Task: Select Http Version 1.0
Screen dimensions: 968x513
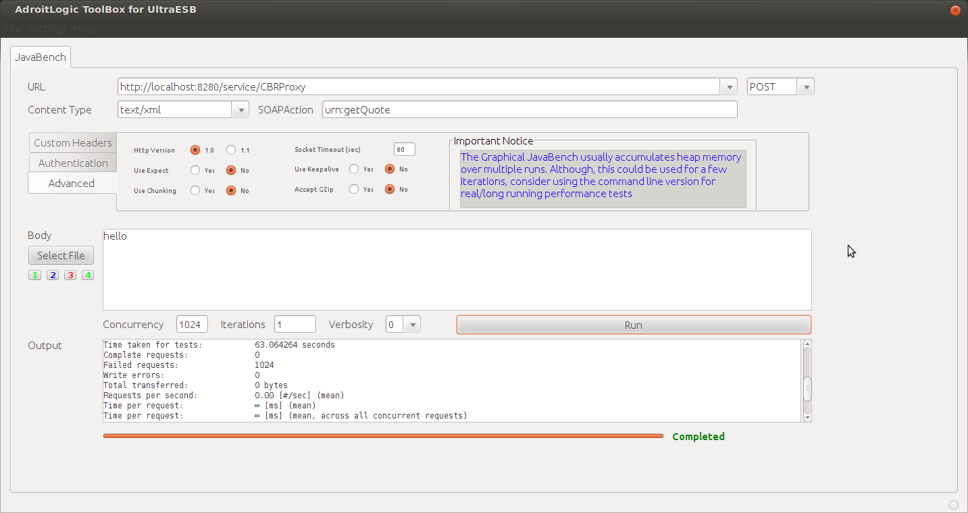Action: pyautogui.click(x=195, y=150)
